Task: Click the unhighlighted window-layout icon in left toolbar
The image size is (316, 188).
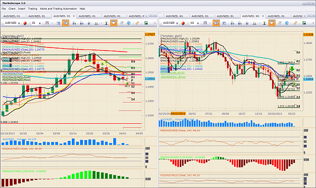Action: (59, 23)
